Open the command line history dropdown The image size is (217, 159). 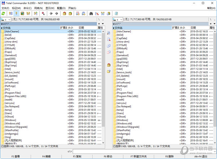click(x=214, y=151)
